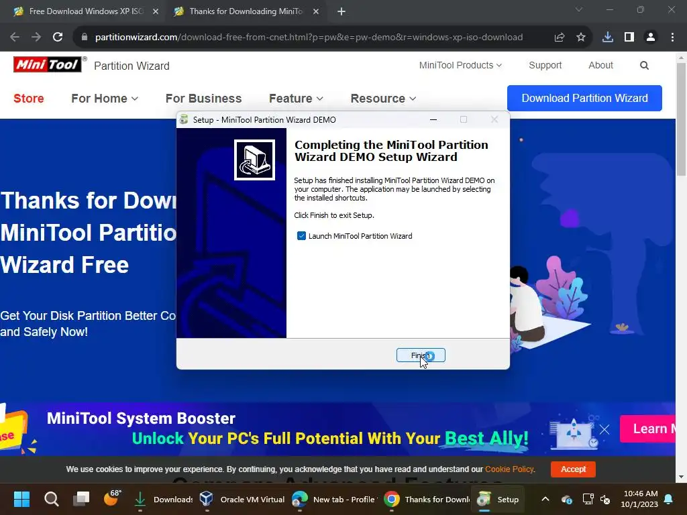Click Download Partition Wizard button
The height and width of the screenshot is (515, 687).
[584, 98]
